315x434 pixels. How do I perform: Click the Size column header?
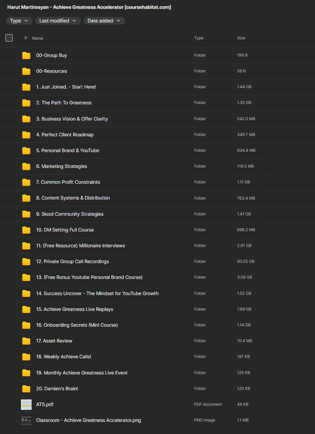241,38
